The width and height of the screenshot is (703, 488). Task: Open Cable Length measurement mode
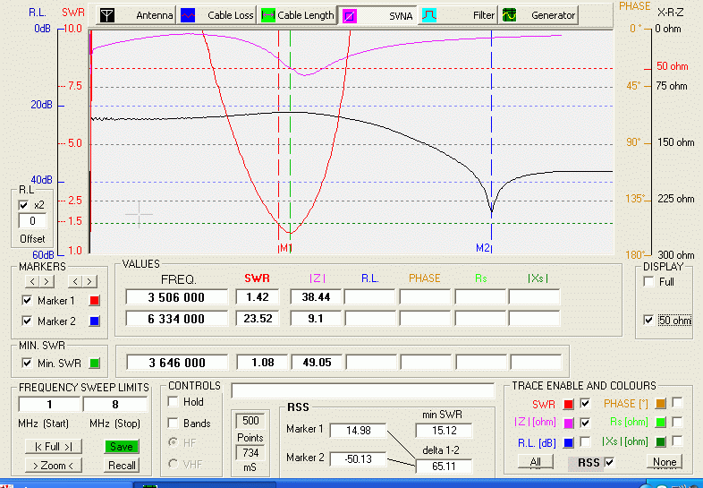point(298,15)
